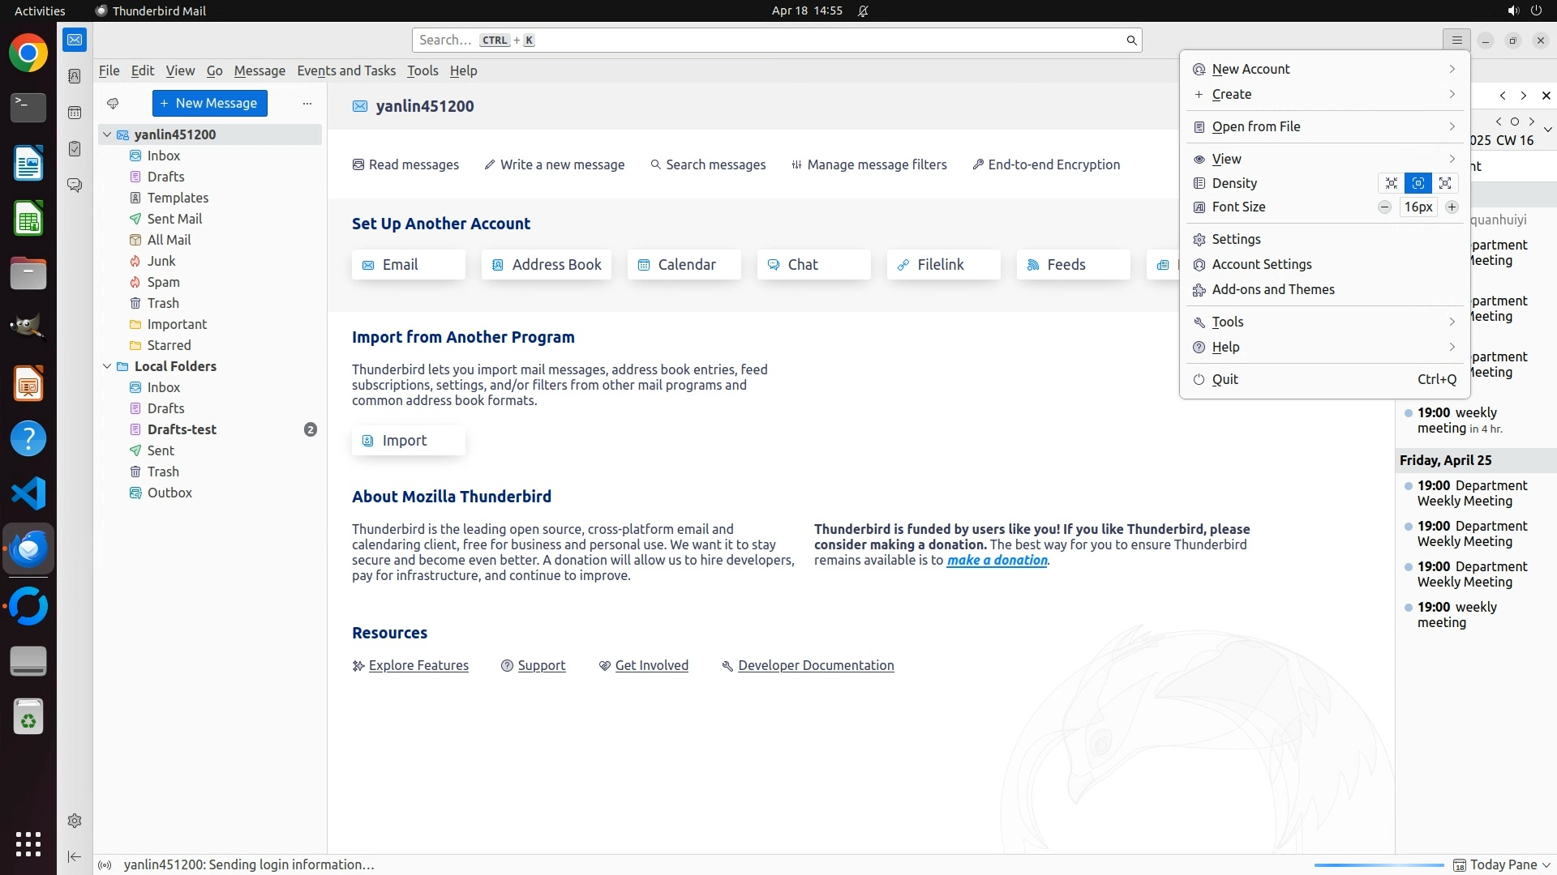
Task: Open the Today Pane dropdown arrow
Action: click(x=1546, y=864)
